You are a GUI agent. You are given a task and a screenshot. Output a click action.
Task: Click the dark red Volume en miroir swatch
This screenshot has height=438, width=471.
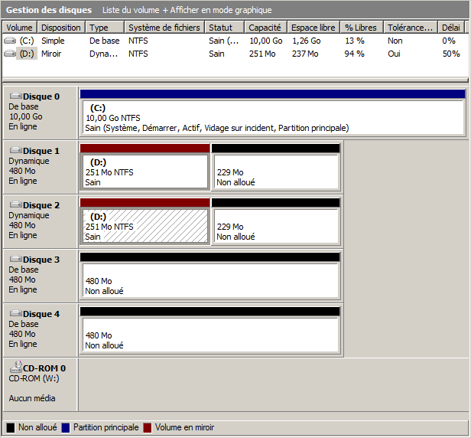point(148,427)
